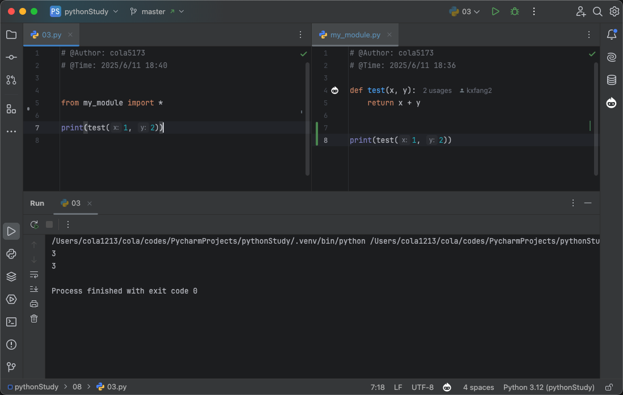Open go-to-line via the 7:18 indicator

click(x=378, y=387)
